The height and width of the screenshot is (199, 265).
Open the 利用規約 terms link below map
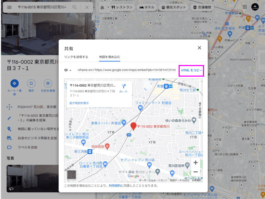pos(115,186)
